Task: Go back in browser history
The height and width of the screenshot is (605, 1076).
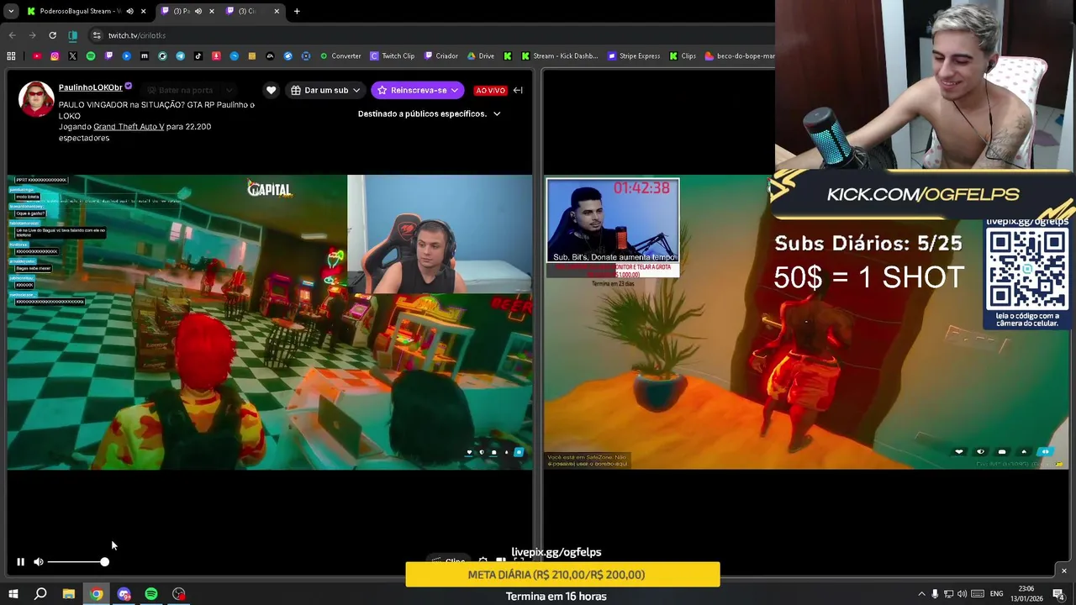Action: point(12,35)
